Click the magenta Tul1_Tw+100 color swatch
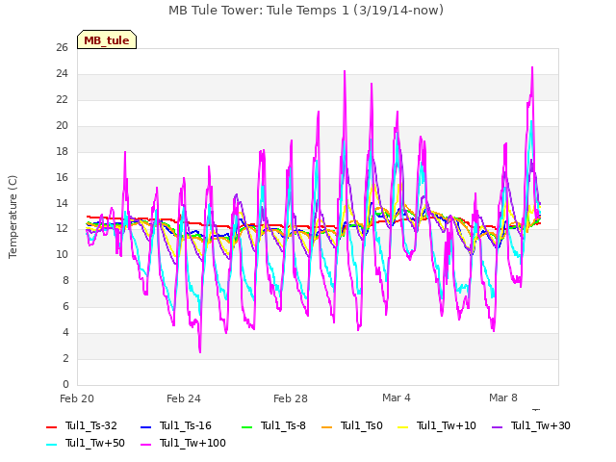This screenshot has height=462, width=616. tap(145, 444)
